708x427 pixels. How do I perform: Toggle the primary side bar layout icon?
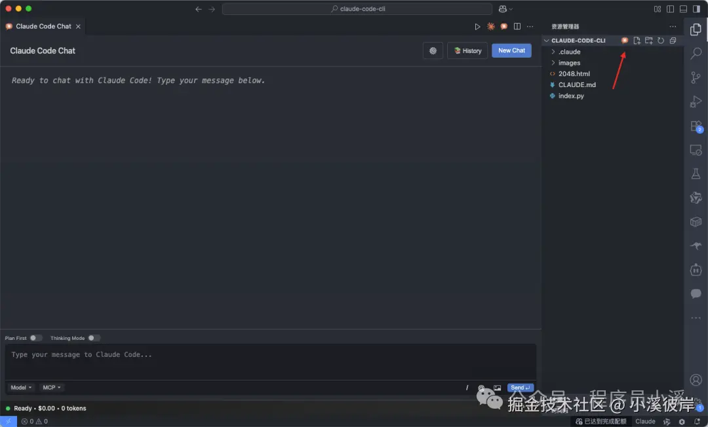point(671,9)
